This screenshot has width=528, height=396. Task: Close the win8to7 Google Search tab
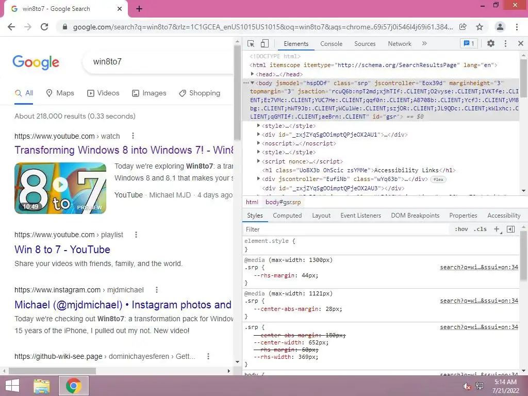[120, 9]
